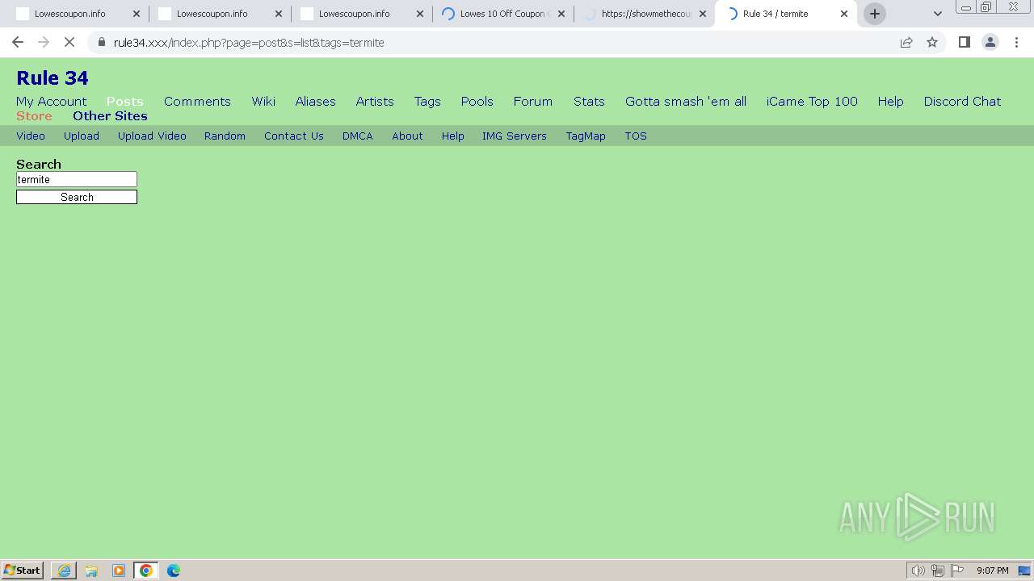Click the 9:07 PM clock

click(x=993, y=571)
